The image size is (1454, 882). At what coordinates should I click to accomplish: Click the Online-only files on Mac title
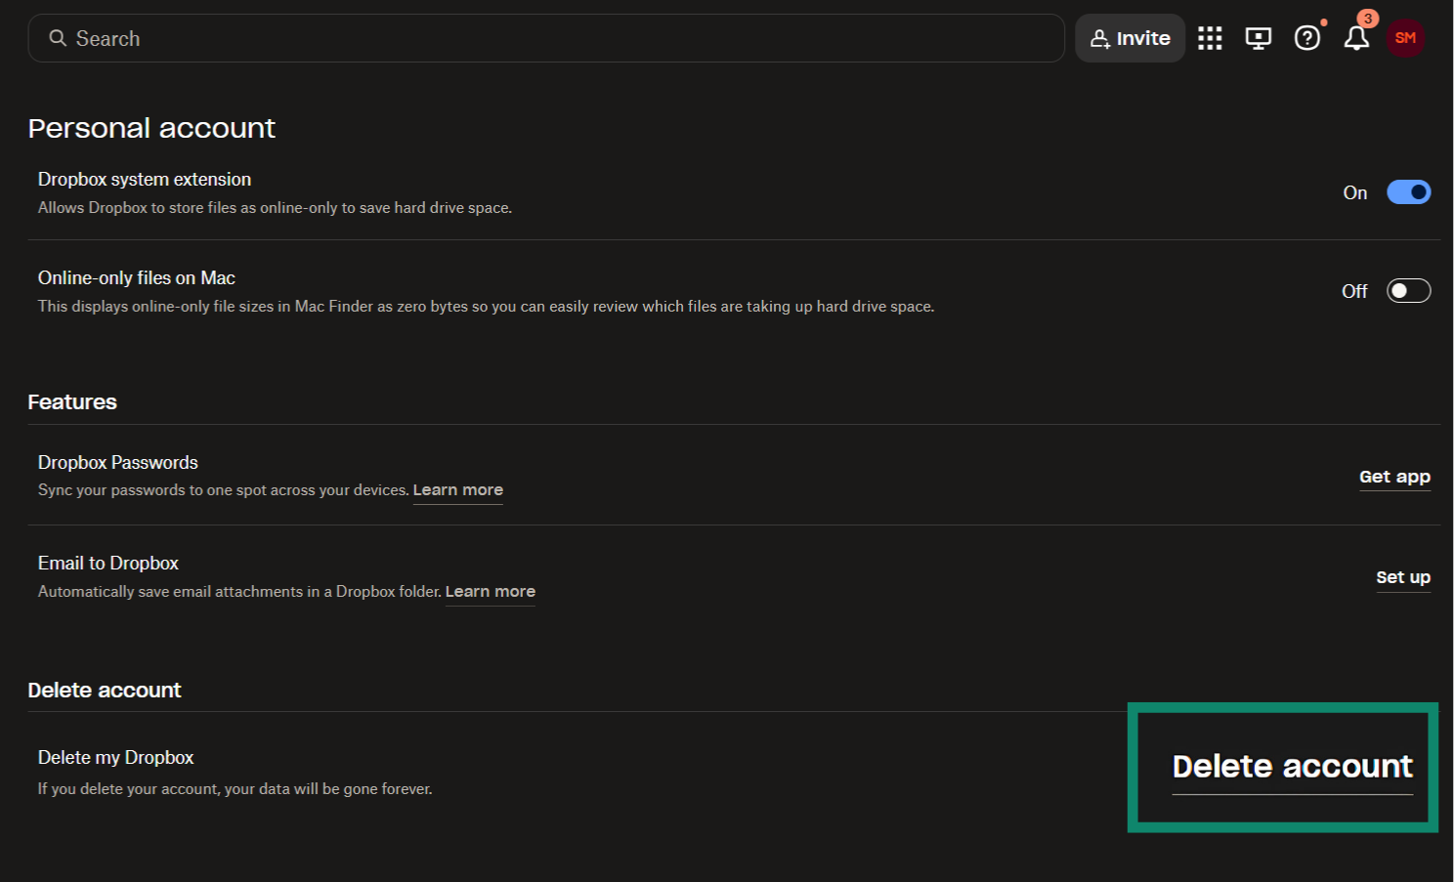137,278
